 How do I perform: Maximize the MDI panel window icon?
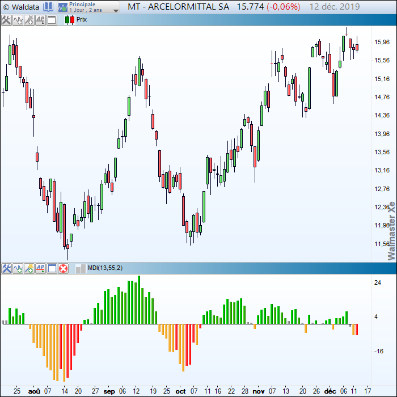pyautogui.click(x=52, y=268)
